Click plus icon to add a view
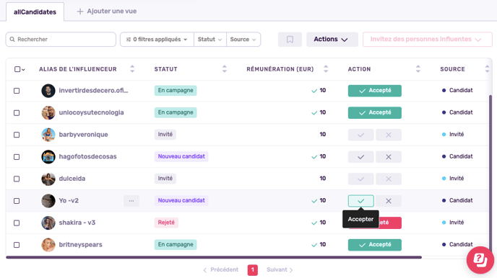 tap(80, 12)
